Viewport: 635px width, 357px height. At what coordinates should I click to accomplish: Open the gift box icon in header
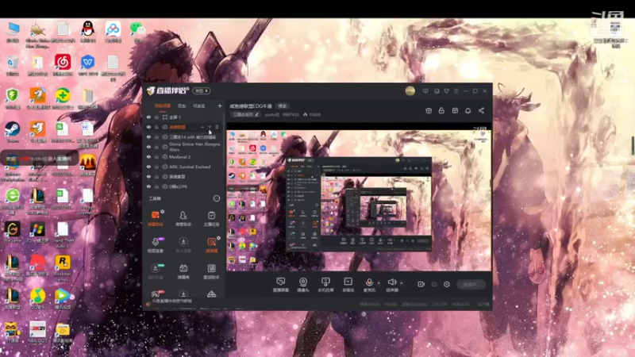[429, 110]
